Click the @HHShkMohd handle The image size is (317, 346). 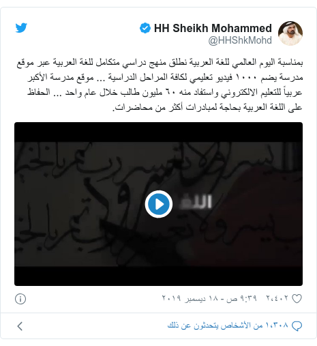pyautogui.click(x=240, y=40)
